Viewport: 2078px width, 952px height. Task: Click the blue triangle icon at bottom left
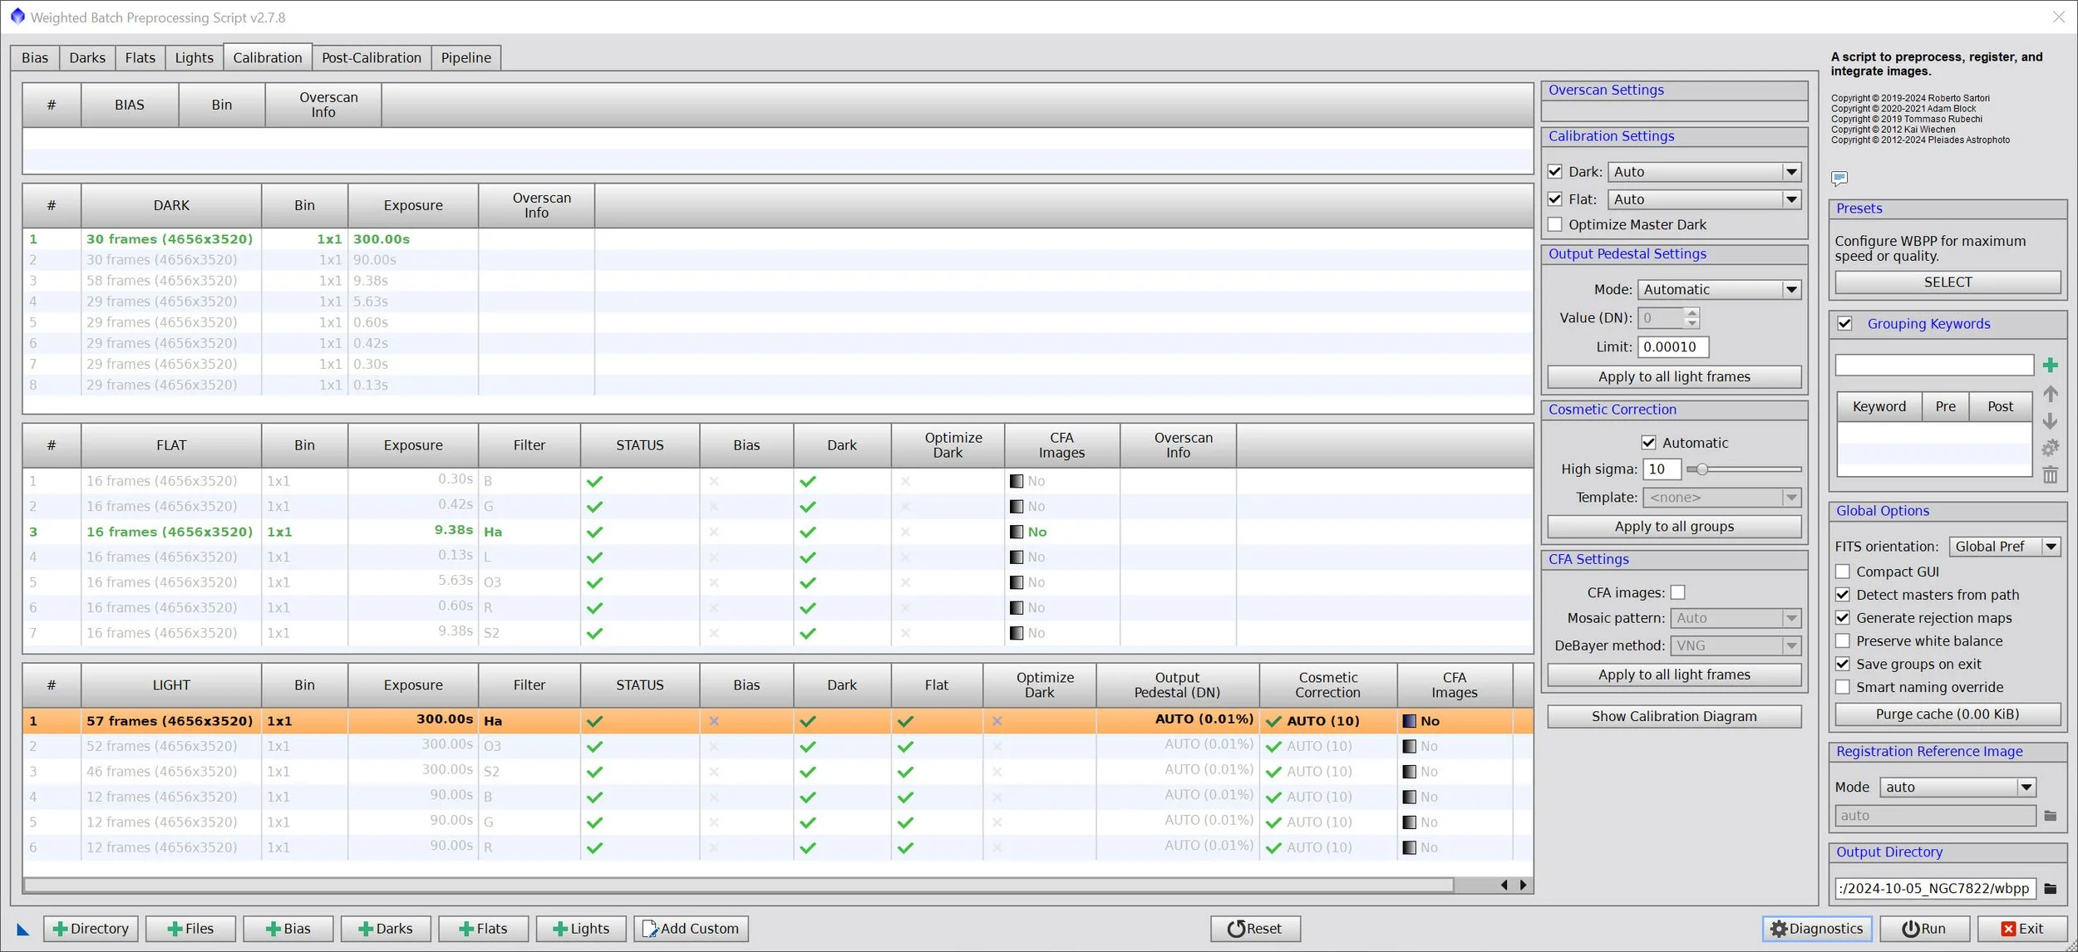tap(22, 930)
